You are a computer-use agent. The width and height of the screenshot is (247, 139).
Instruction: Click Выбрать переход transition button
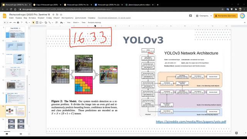pos(94,22)
